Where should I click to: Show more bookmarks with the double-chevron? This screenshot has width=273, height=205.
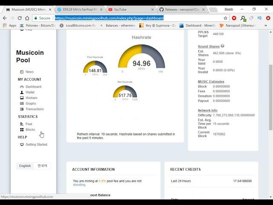pyautogui.click(x=266, y=26)
